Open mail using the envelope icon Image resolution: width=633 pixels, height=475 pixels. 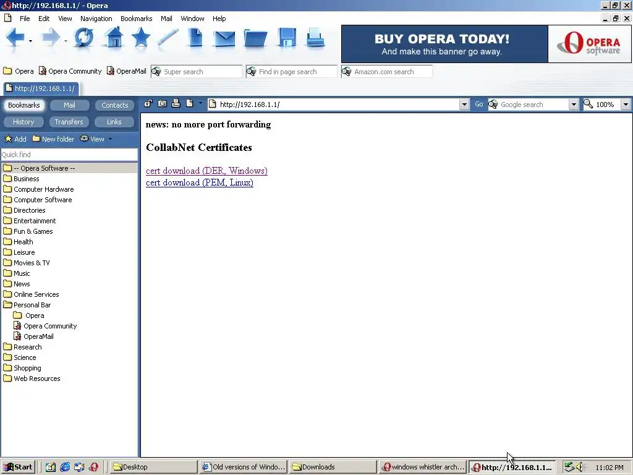tap(224, 39)
